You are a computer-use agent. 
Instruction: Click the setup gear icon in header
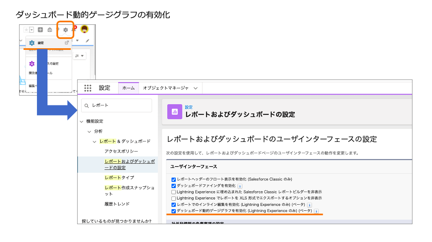pyautogui.click(x=66, y=30)
